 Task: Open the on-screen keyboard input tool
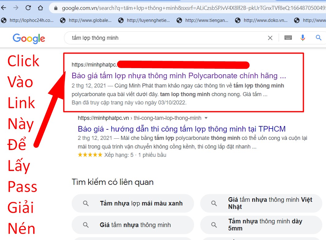point(288,38)
